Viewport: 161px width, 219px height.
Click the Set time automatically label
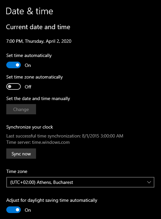click(x=29, y=56)
